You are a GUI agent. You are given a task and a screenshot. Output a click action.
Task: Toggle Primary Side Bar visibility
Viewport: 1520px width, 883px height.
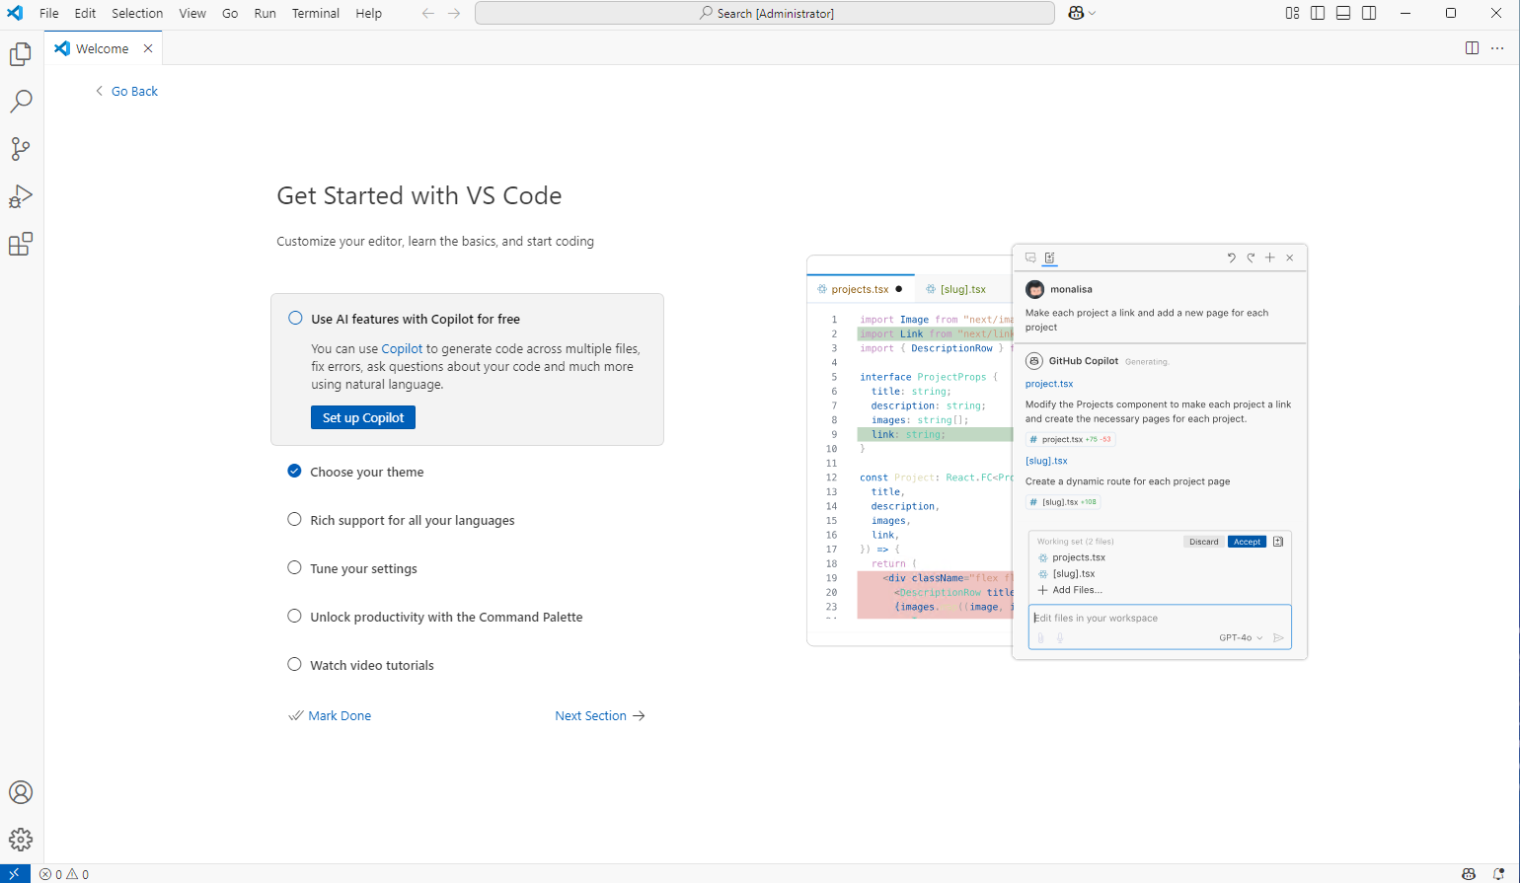(x=1318, y=13)
